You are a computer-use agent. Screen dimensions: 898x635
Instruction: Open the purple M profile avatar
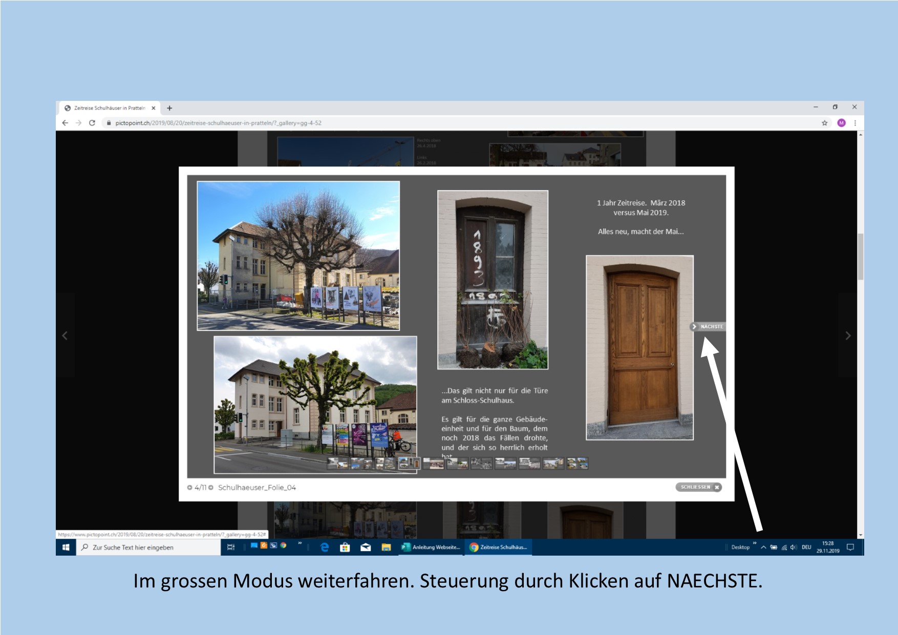tap(841, 123)
